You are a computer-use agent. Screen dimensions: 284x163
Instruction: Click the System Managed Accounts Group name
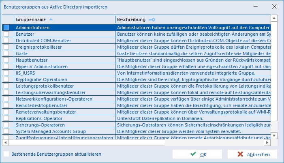(51, 131)
